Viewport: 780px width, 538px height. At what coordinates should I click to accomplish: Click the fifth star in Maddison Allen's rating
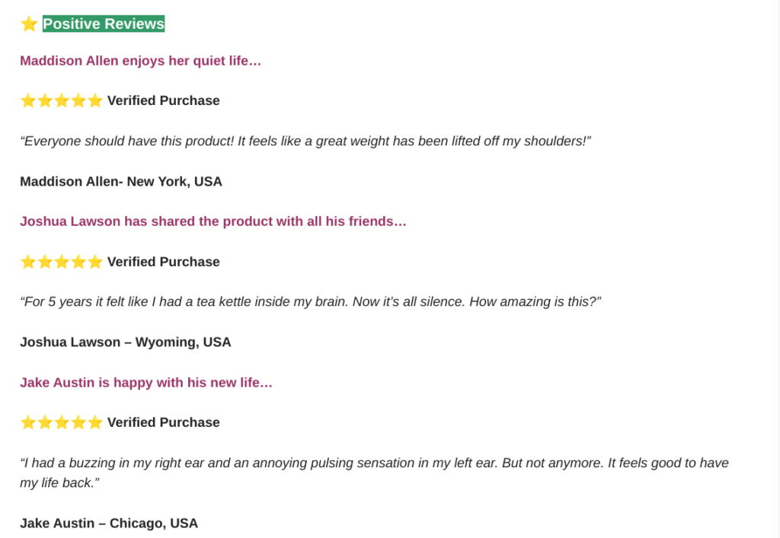pos(95,101)
